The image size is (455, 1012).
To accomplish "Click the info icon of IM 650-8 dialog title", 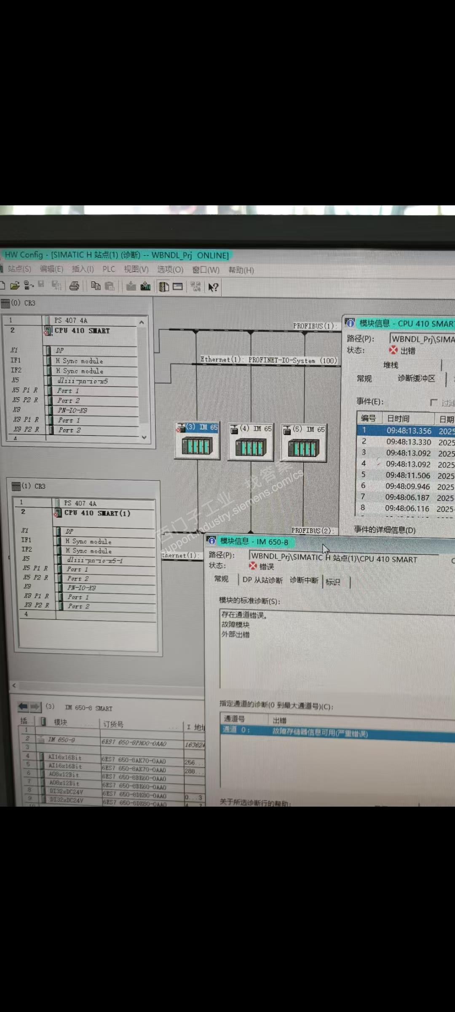I will pos(212,541).
